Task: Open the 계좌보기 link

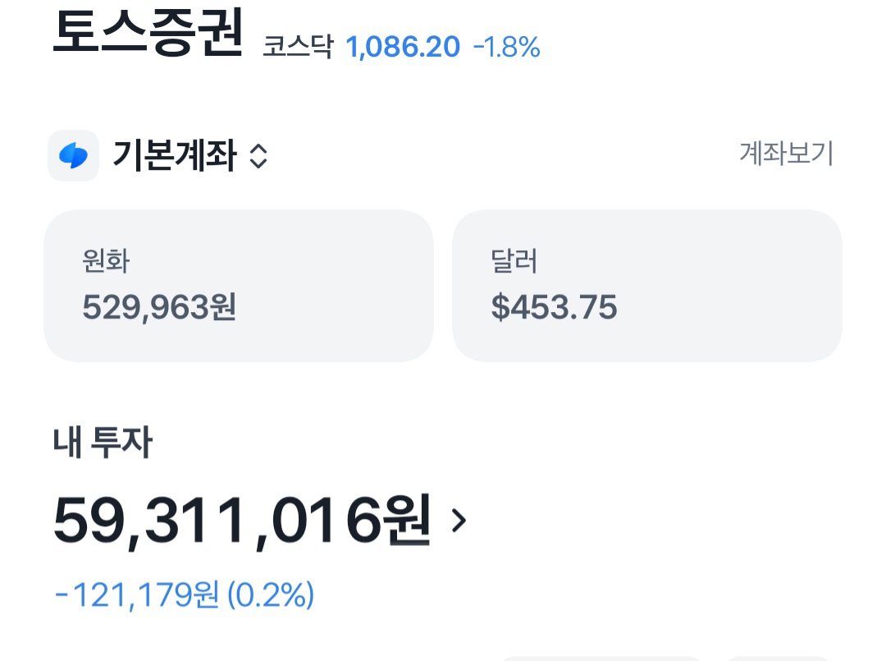Action: tap(786, 154)
